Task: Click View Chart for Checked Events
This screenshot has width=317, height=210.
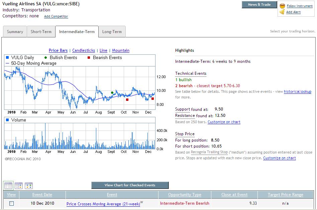Action: tap(130, 185)
